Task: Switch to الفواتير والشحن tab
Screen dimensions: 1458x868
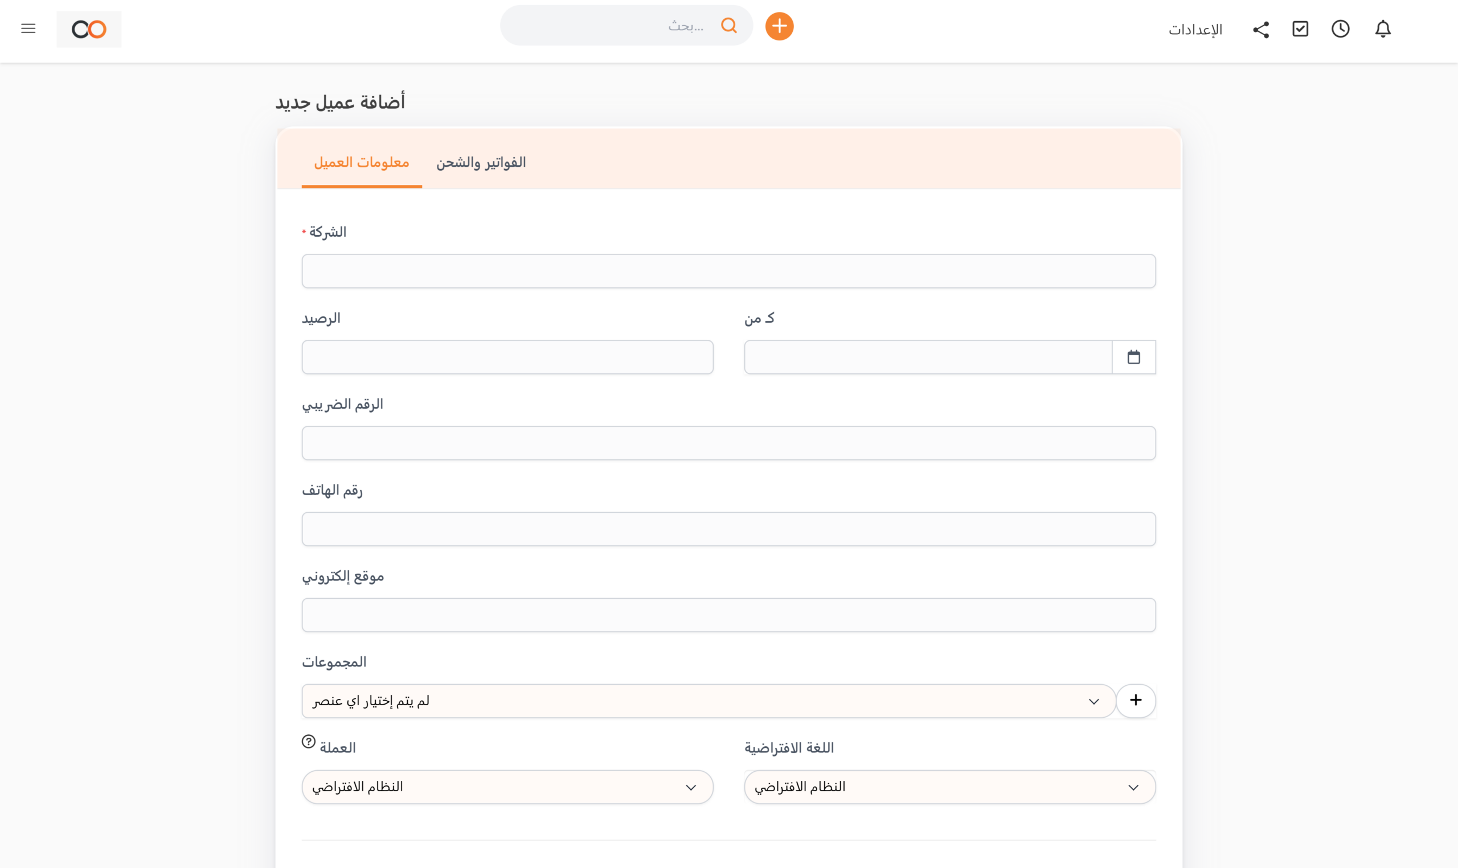Action: (x=481, y=163)
